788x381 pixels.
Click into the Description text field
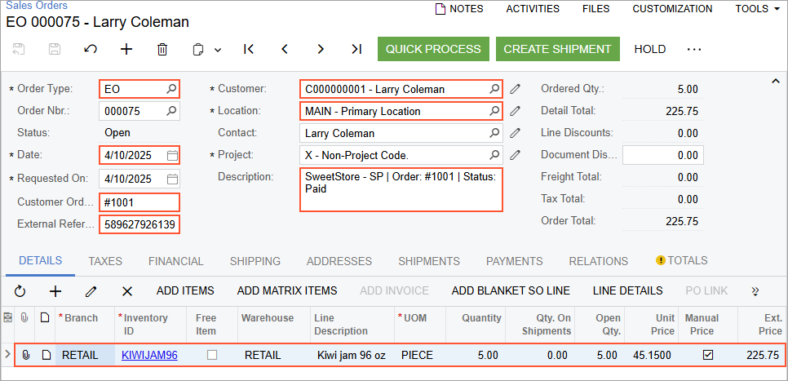point(401,189)
